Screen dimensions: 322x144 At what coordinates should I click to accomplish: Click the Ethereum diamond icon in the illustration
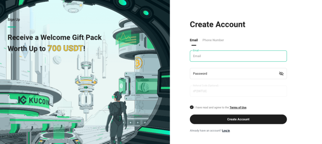pos(25,50)
